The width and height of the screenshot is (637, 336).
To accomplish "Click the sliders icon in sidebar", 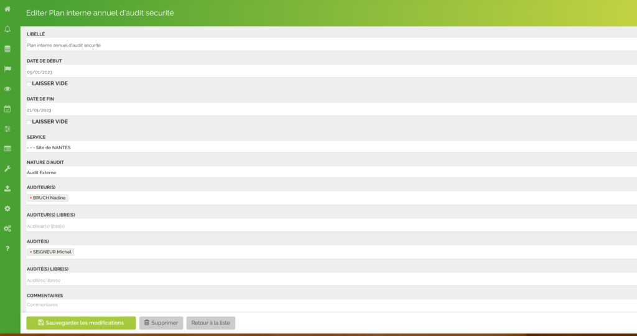I will 7,129.
